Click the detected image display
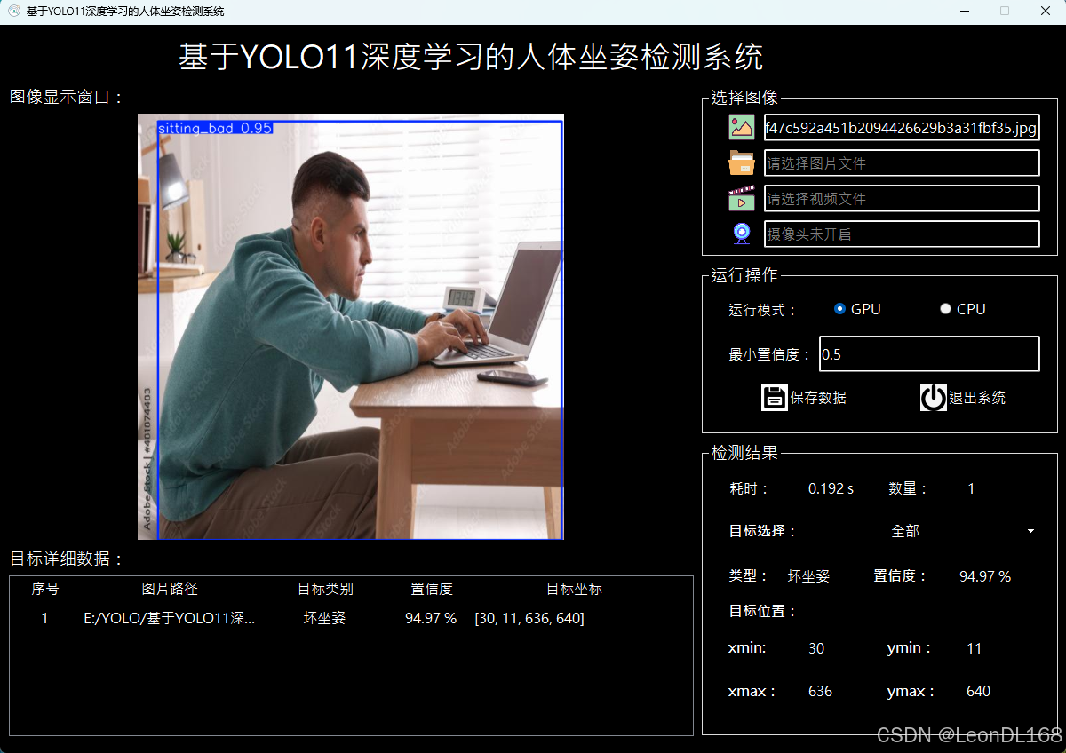The image size is (1066, 753). point(351,327)
